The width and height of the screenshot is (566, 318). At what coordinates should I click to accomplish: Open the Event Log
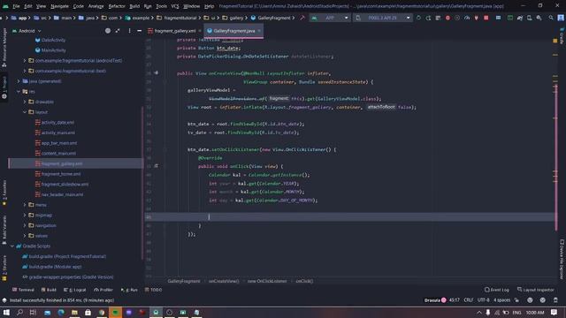click(497, 290)
